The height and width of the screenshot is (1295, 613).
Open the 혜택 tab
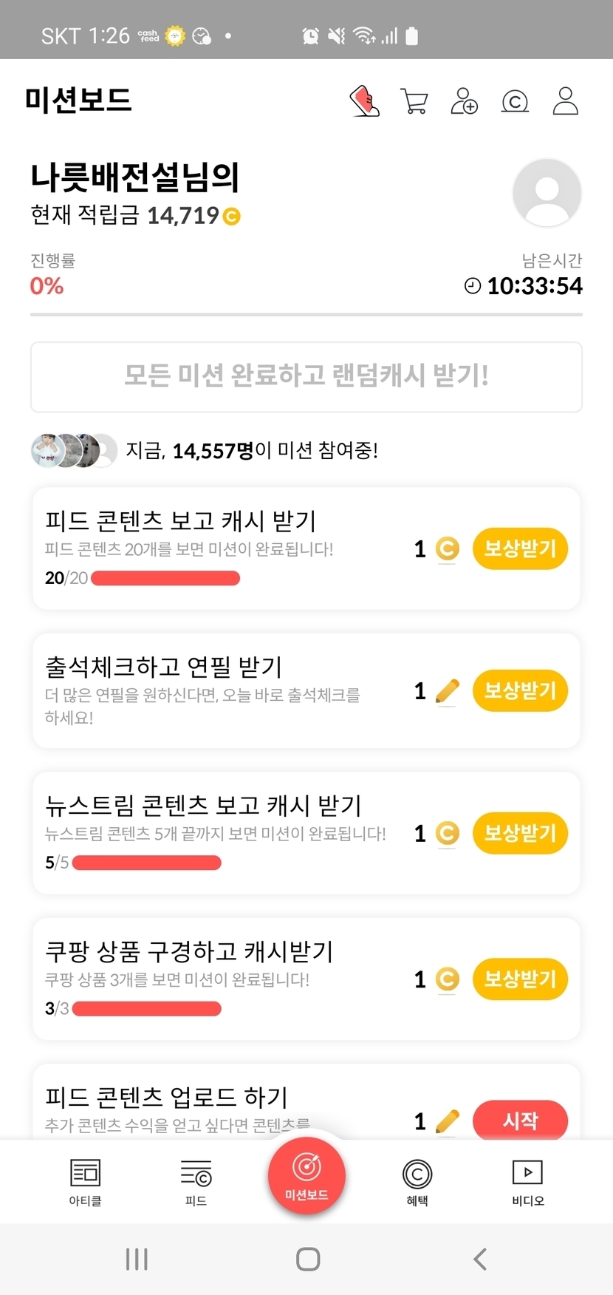pyautogui.click(x=417, y=1181)
